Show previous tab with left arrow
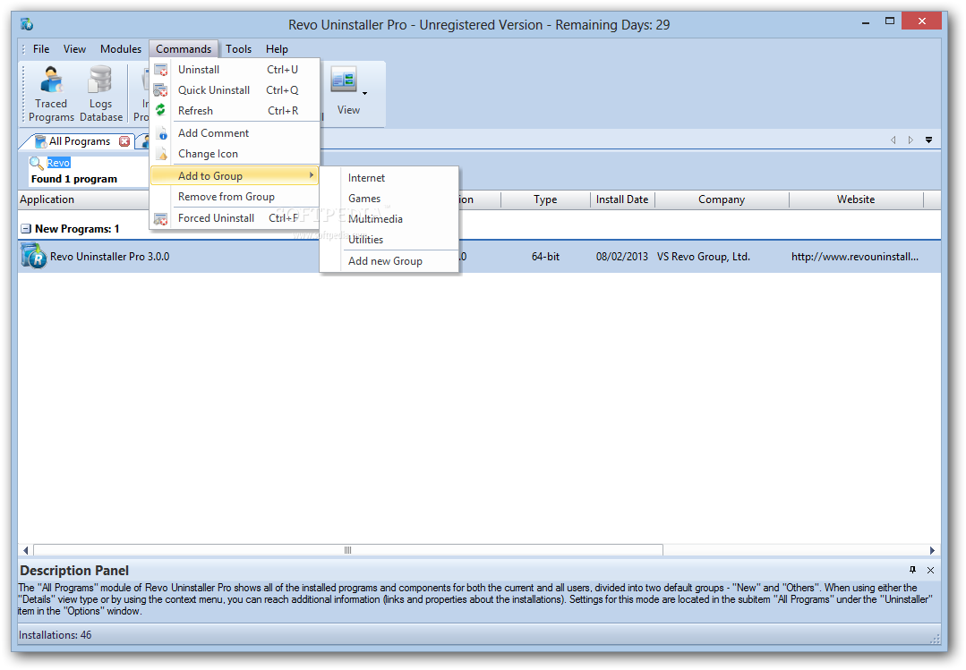Viewport: 966px width, 670px height. 893,140
